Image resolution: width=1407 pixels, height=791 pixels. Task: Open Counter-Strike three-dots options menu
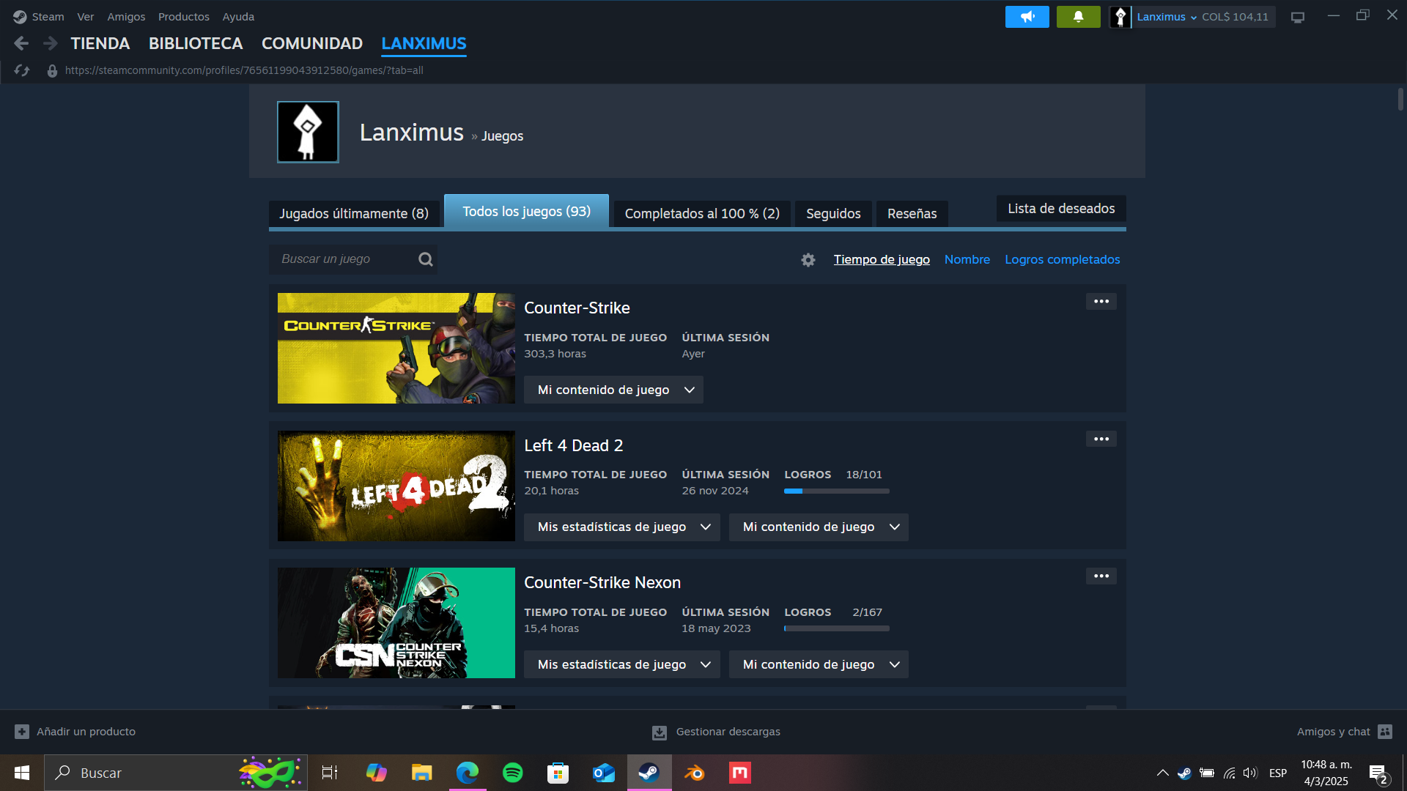pyautogui.click(x=1101, y=302)
